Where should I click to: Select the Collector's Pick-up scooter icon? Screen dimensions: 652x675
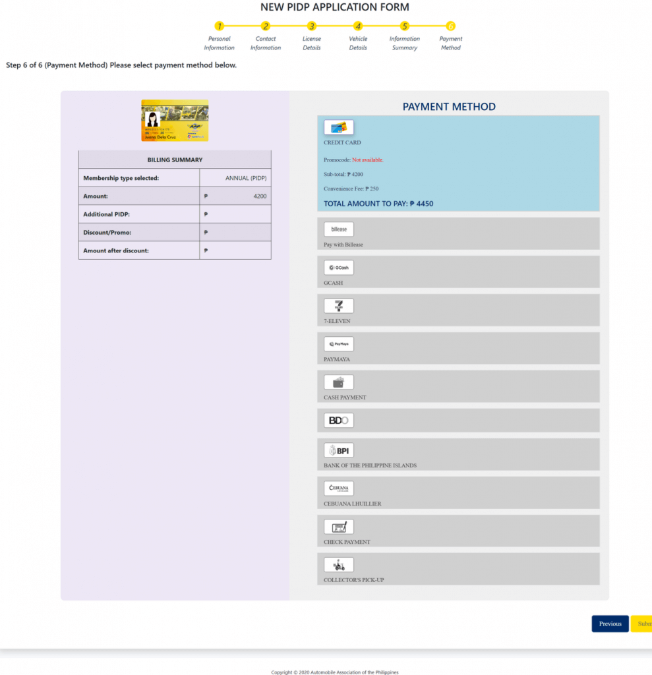[x=338, y=565]
